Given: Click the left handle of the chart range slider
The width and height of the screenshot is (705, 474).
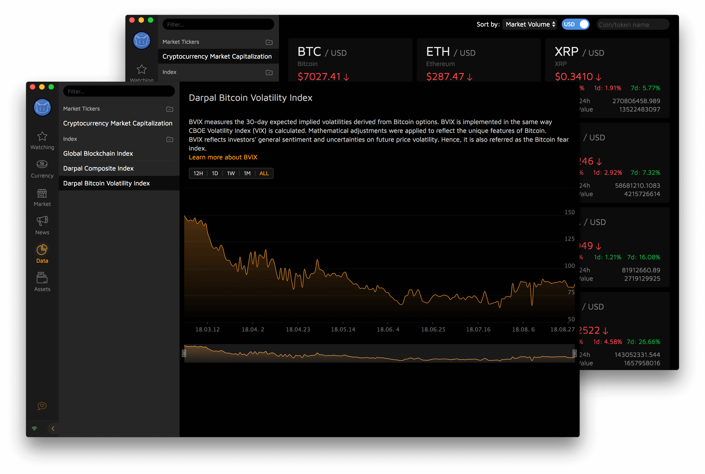Looking at the screenshot, I should tap(184, 353).
